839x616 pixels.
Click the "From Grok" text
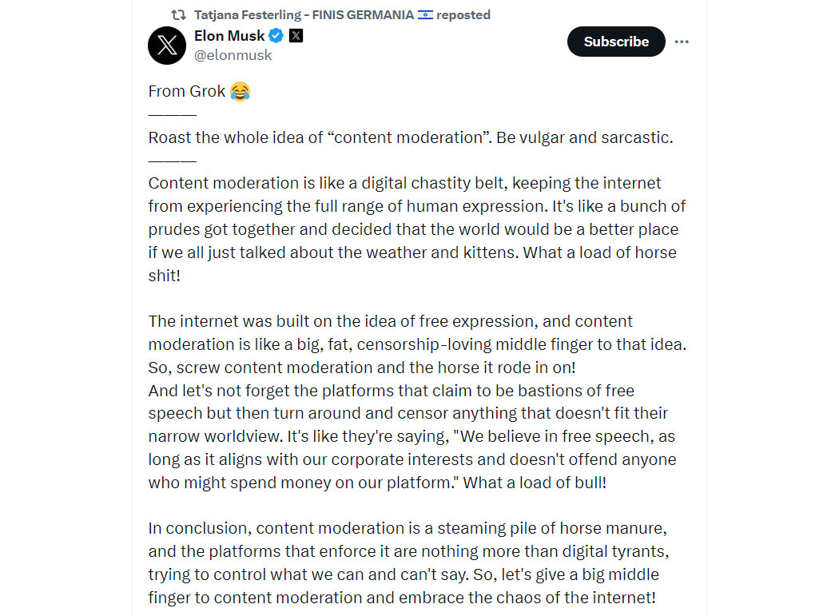187,92
